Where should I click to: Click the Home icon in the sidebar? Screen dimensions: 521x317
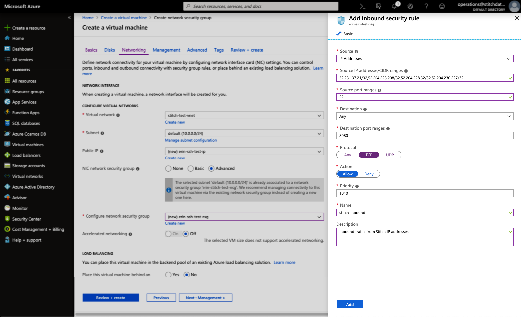pos(7,38)
